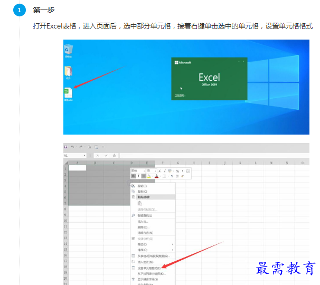Choose Format Cells (F) in context menu
320x285 pixels.
[x=153, y=268]
